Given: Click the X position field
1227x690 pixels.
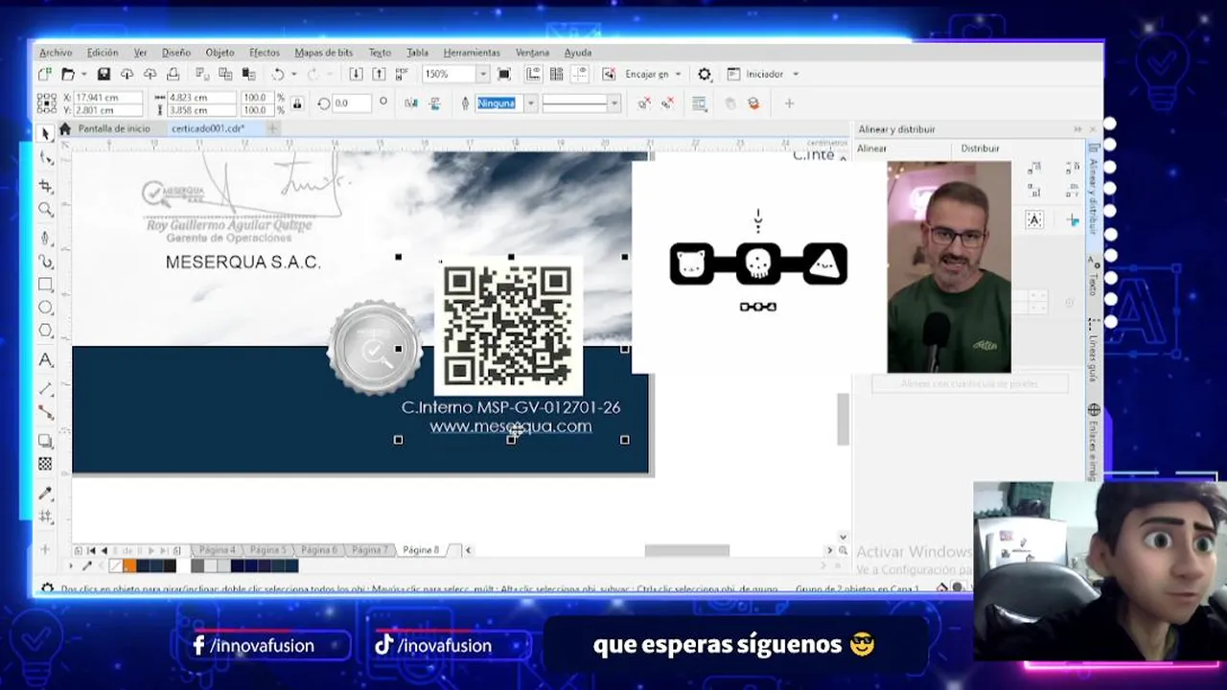Looking at the screenshot, I should tap(108, 98).
